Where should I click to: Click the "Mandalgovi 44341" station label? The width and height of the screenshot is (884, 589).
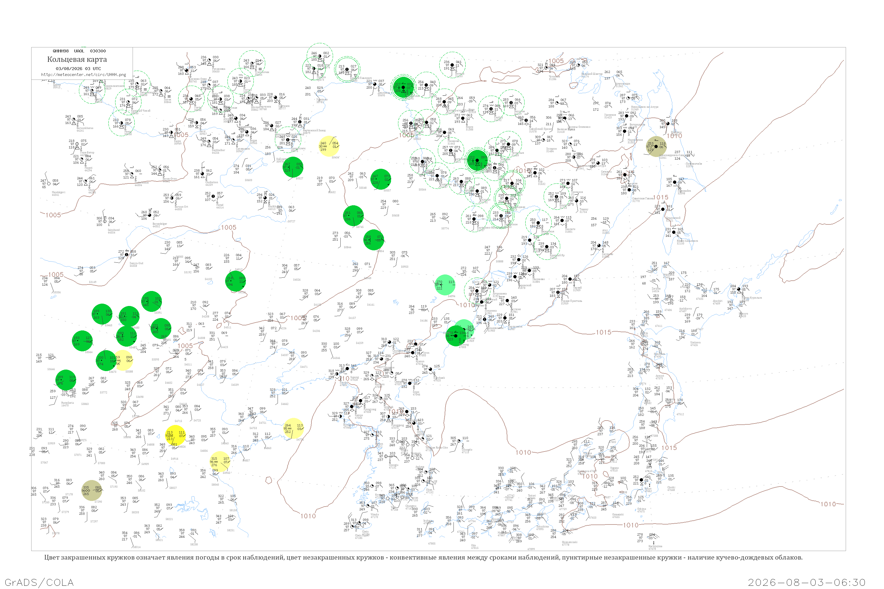[x=58, y=193]
